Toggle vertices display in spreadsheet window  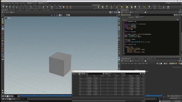pos(81,74)
